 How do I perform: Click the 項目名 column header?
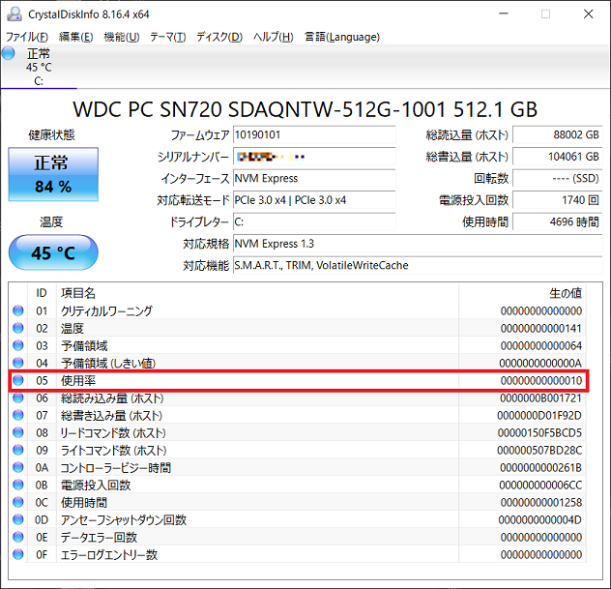[257, 293]
